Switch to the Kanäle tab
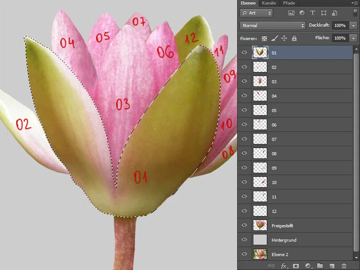The image size is (360, 270). click(x=269, y=3)
